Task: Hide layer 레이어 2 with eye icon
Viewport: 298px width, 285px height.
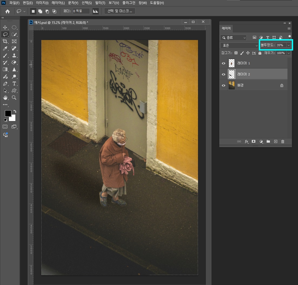Action: coord(223,74)
